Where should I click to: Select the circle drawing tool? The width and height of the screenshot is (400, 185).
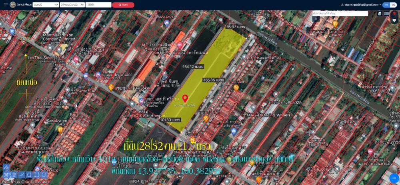coord(44,175)
